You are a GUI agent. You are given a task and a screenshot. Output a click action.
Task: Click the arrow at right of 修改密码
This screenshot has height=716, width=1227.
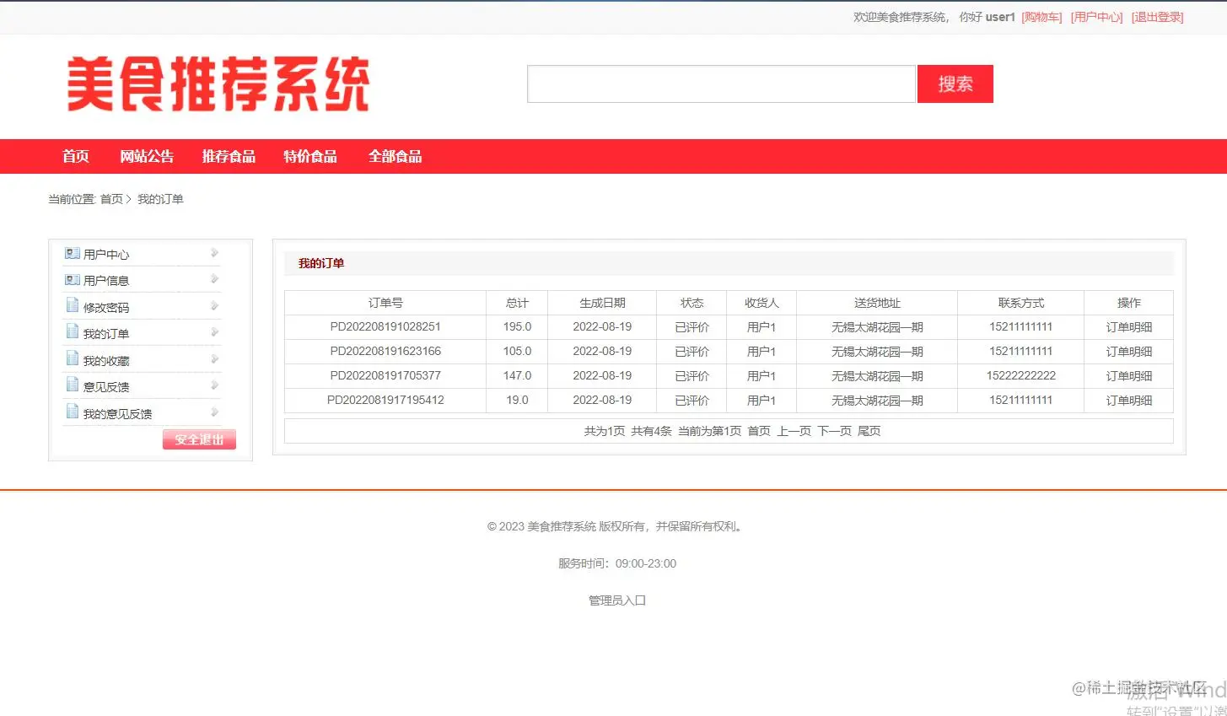pos(214,305)
